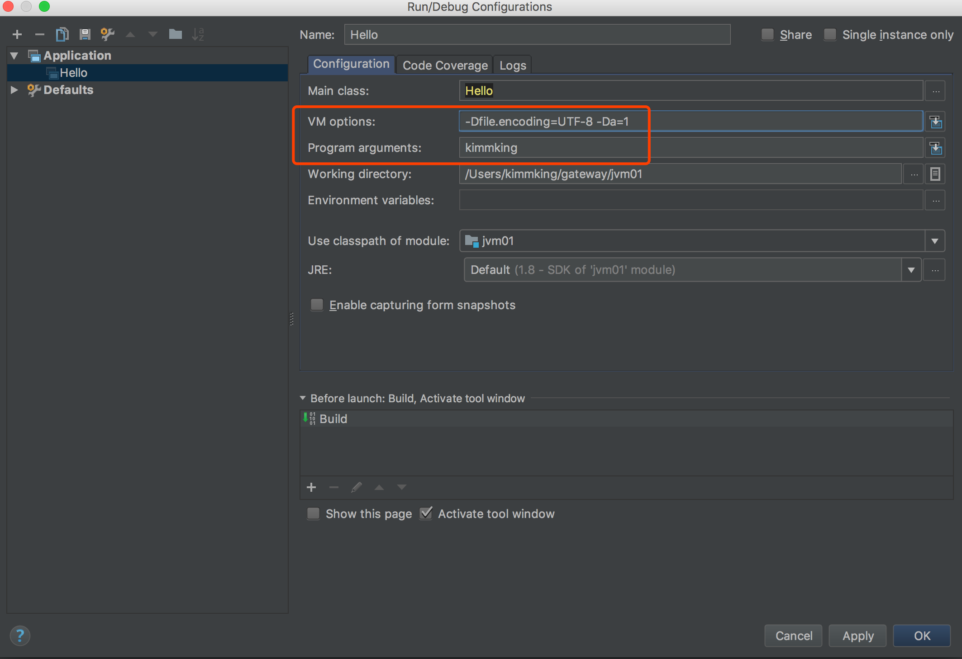This screenshot has height=659, width=962.
Task: Click the create new folder icon
Action: pos(175,34)
